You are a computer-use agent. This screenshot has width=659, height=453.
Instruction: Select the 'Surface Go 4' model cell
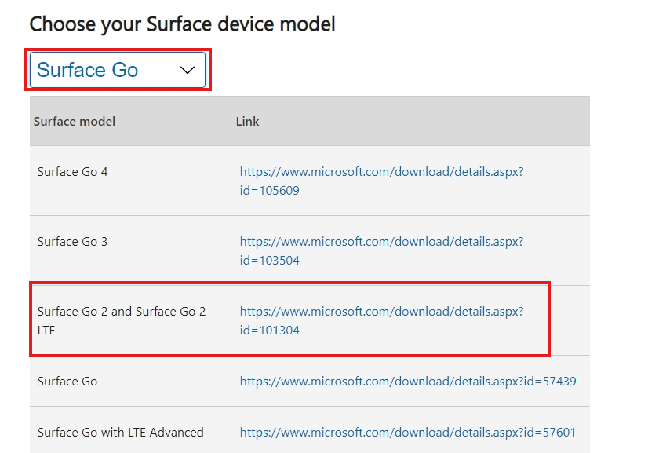tap(72, 172)
